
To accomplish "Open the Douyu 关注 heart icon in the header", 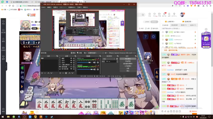I will click(155, 15).
